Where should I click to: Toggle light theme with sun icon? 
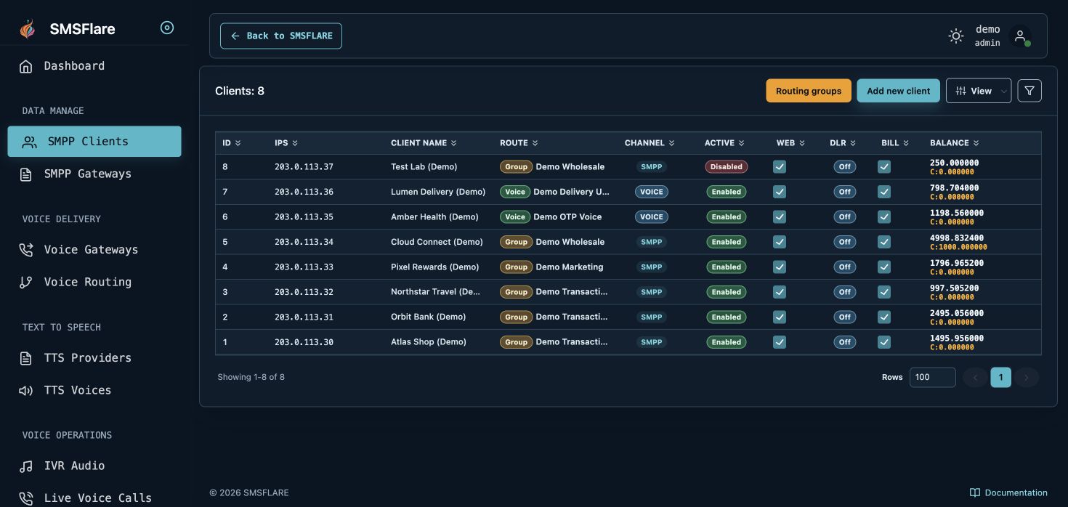click(956, 36)
